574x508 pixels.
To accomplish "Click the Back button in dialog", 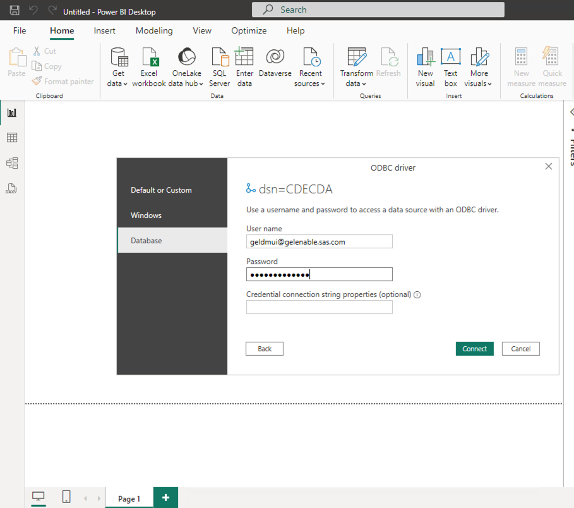I will (265, 349).
